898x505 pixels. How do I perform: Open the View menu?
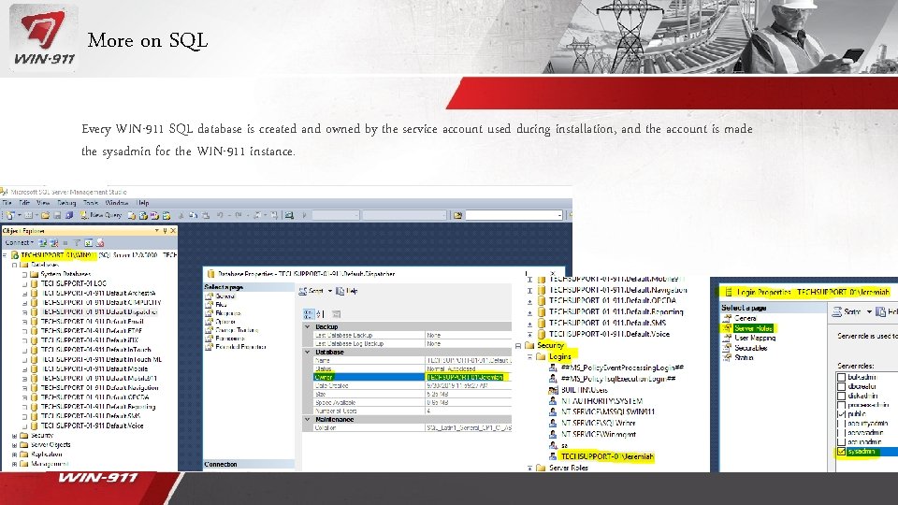click(x=43, y=203)
